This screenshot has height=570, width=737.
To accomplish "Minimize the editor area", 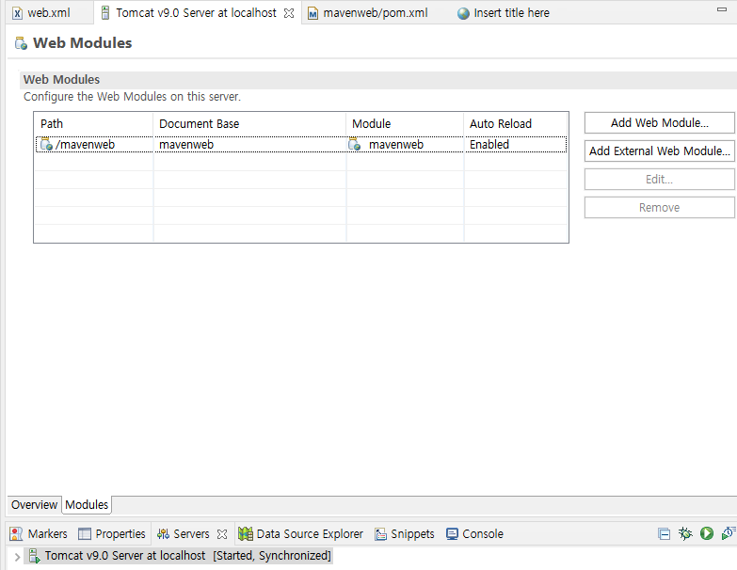I will click(x=722, y=8).
